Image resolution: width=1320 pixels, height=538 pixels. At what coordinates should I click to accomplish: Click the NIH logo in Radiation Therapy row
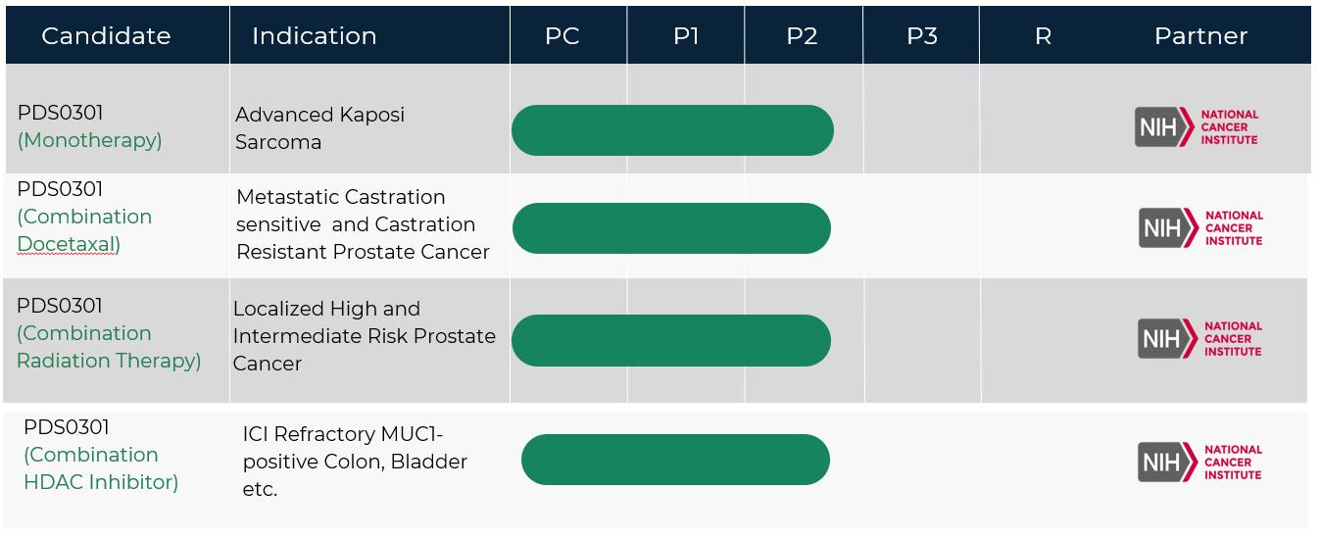(1199, 339)
